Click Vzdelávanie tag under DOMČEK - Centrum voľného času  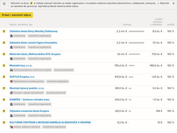pyautogui.click(x=18, y=104)
